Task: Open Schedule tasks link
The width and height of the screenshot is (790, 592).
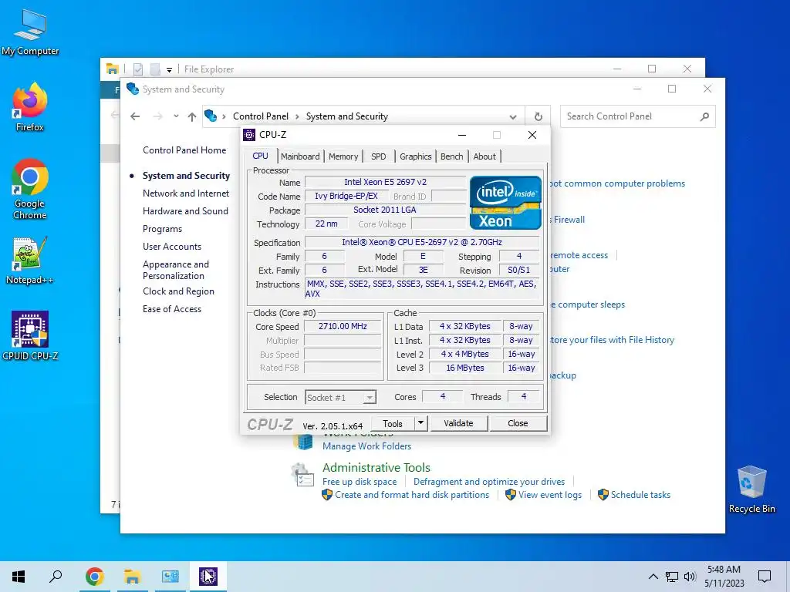Action: (x=640, y=495)
